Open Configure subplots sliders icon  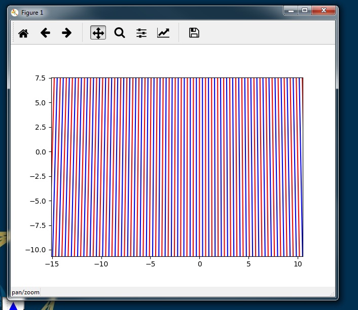coord(141,33)
